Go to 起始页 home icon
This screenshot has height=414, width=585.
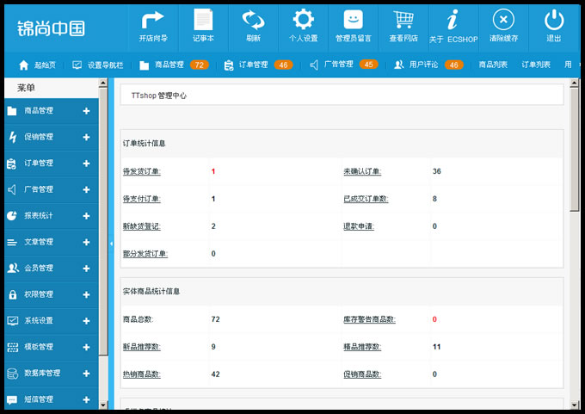[x=23, y=65]
